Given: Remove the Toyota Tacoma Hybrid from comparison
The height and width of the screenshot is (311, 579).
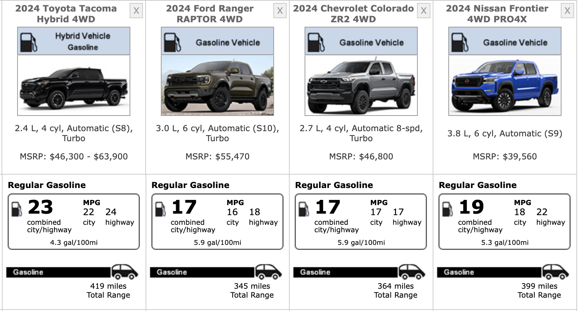Looking at the screenshot, I should pyautogui.click(x=136, y=11).
